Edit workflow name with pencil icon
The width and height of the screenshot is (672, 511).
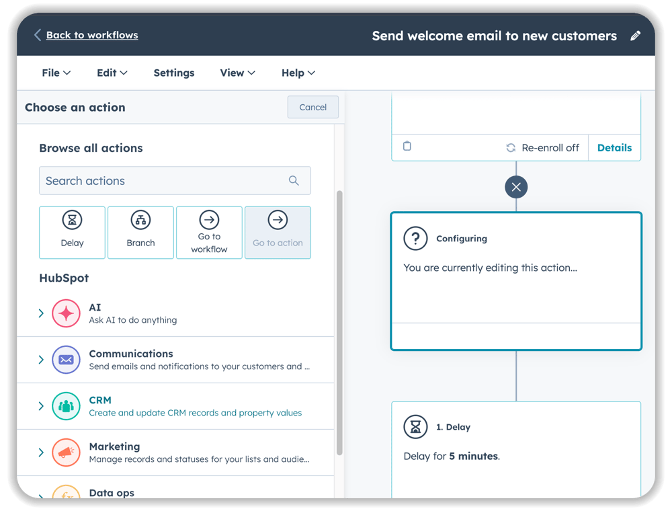[636, 36]
